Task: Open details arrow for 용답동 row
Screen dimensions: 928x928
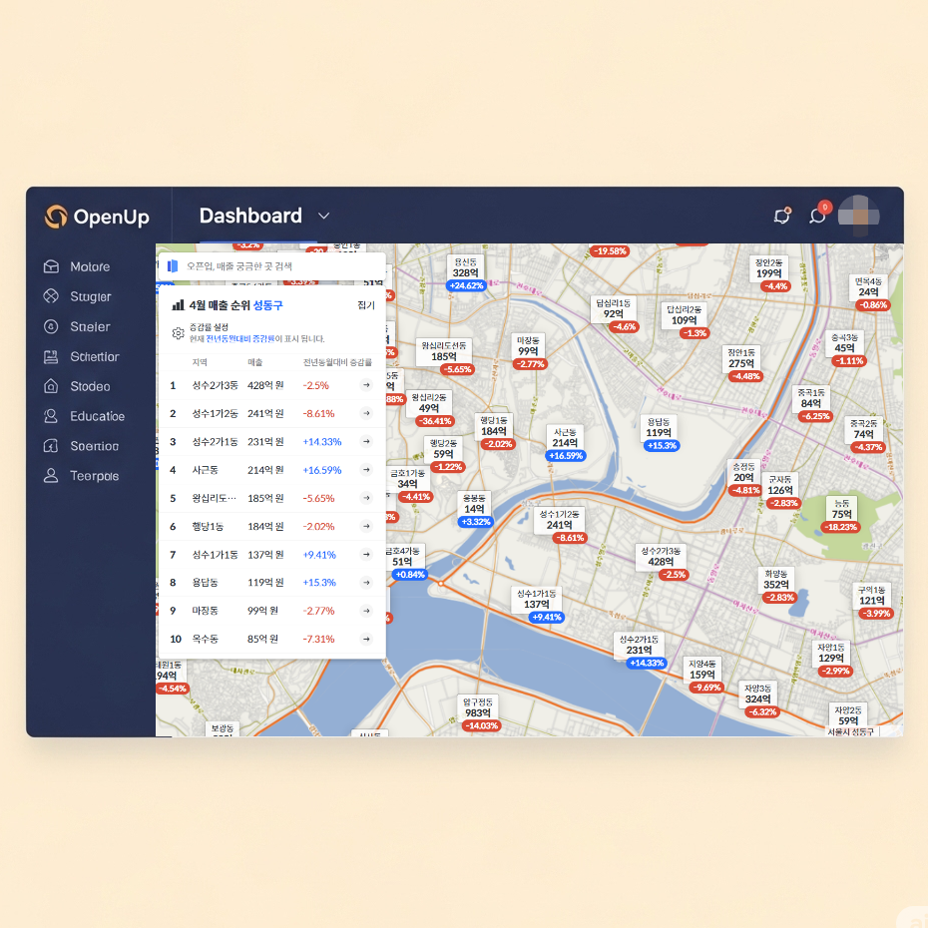Action: 366,583
